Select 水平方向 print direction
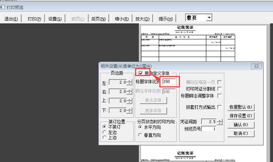This screenshot has height=162, width=273. click(x=140, y=127)
